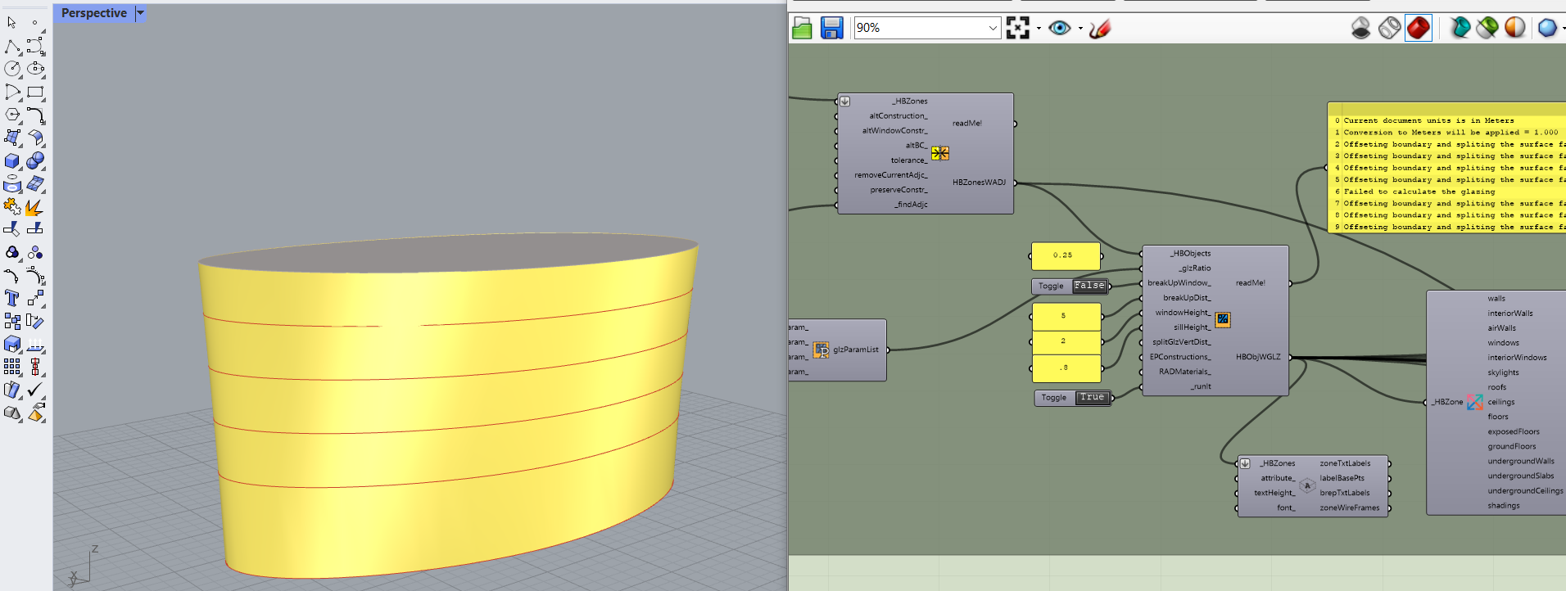Select the yellow panel with value 5
Viewport: 1566px width, 591px height.
click(x=1066, y=316)
